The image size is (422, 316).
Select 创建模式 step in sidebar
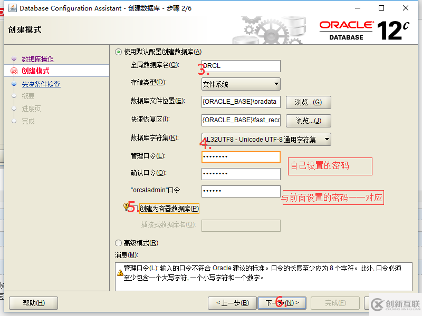(x=35, y=71)
